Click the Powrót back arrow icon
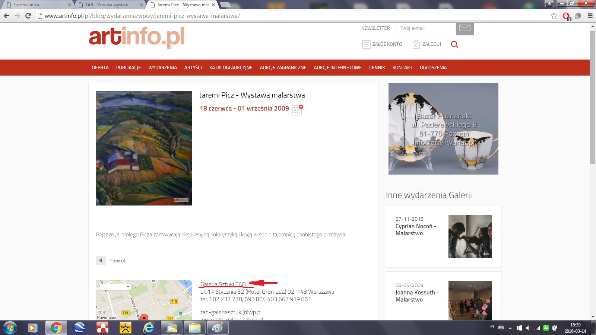The height and width of the screenshot is (335, 596). (101, 261)
